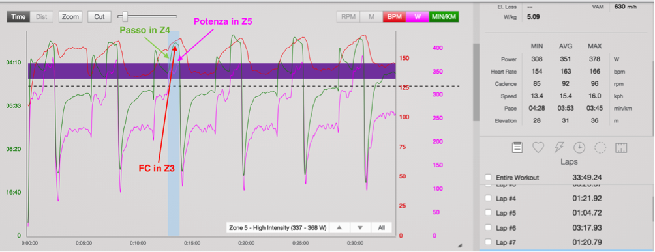Click the zone down arrow
The width and height of the screenshot is (655, 252).
pyautogui.click(x=360, y=228)
